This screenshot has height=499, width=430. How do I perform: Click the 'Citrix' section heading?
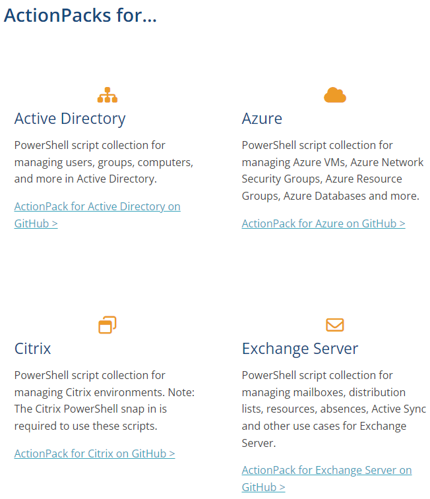click(x=32, y=349)
